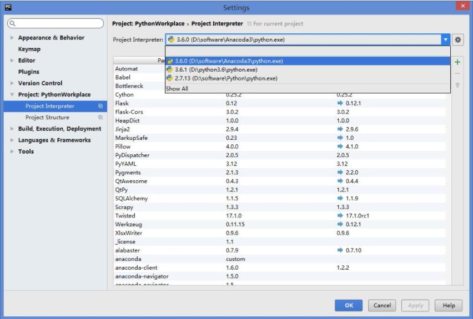Select the Cython package row

(279, 95)
